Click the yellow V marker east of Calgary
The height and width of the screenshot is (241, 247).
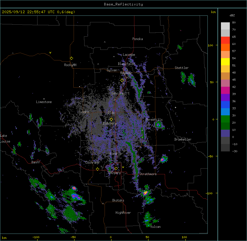point(123,167)
